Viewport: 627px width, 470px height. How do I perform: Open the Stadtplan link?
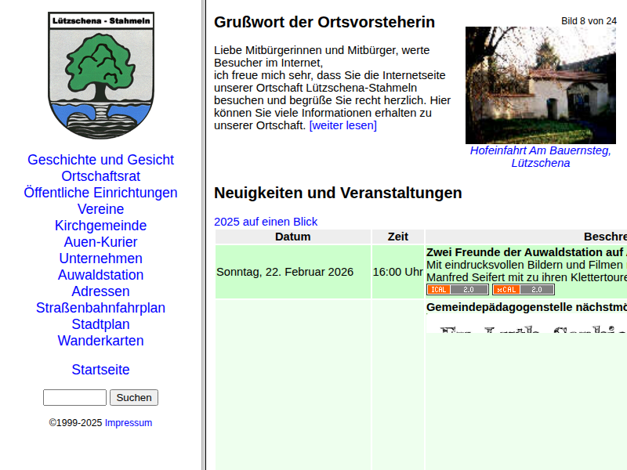[100, 324]
